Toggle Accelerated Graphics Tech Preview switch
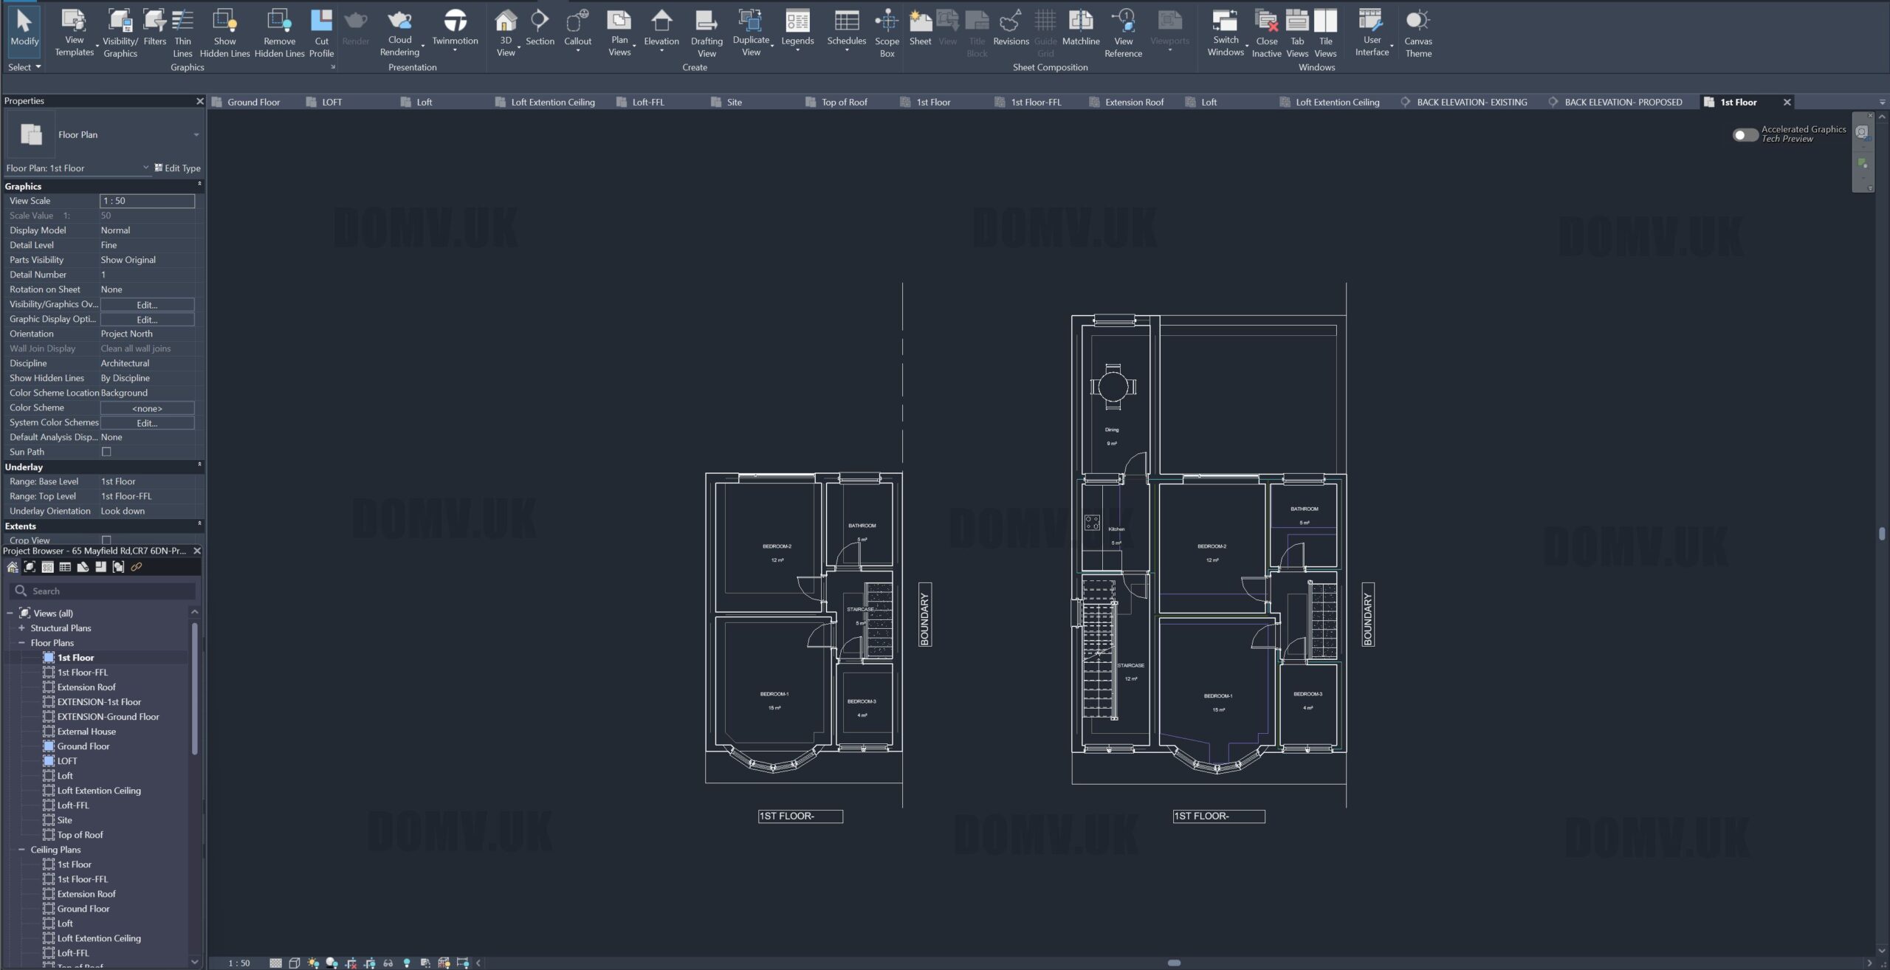1890x970 pixels. pos(1745,134)
